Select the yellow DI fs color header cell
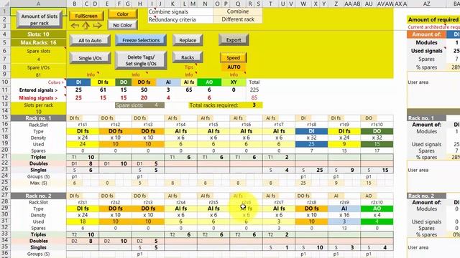460x258 pixels. pos(103,82)
